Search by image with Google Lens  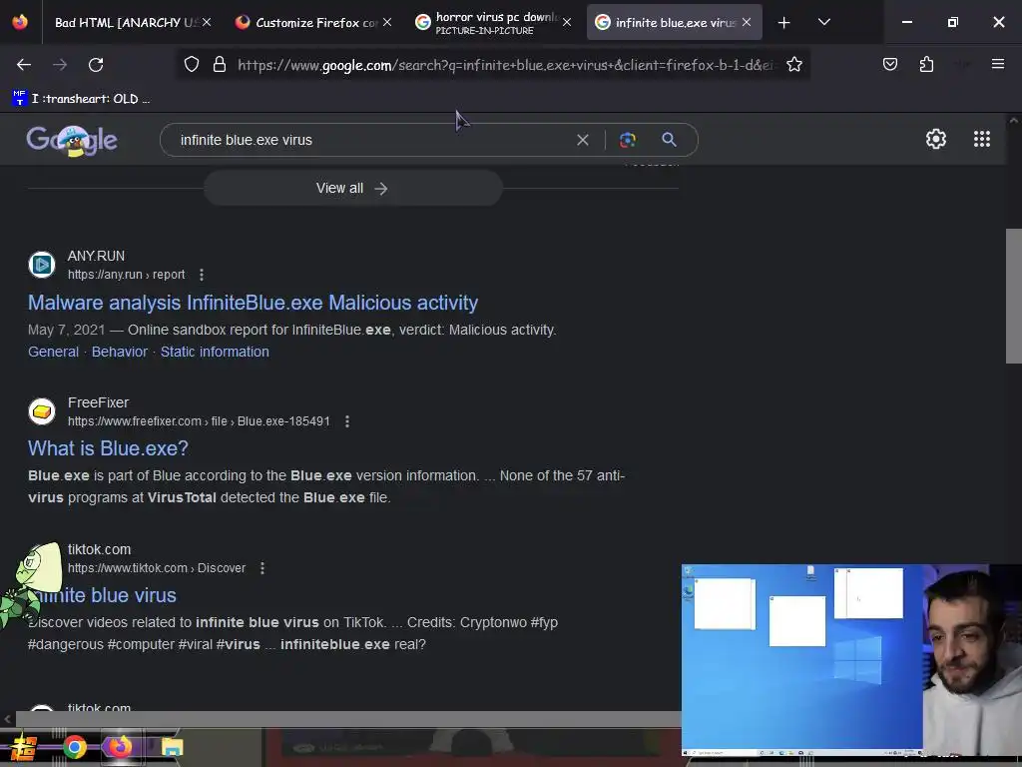coord(627,140)
